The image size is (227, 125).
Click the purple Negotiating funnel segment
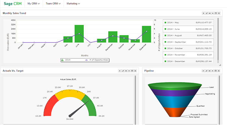click(175, 92)
